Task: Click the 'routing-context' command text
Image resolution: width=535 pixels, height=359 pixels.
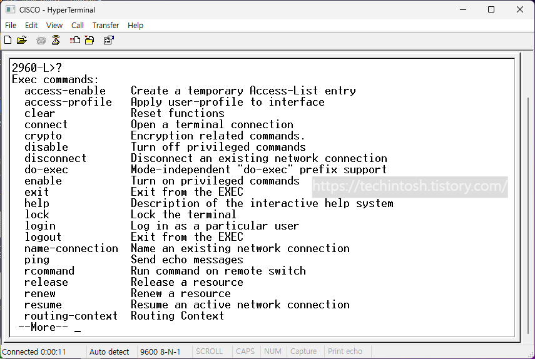Action: tap(71, 316)
